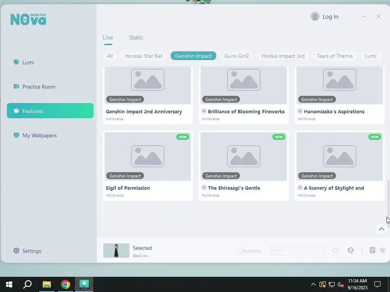390x292 pixels.
Task: Select the Genshin Impact filter chip
Action: point(193,56)
